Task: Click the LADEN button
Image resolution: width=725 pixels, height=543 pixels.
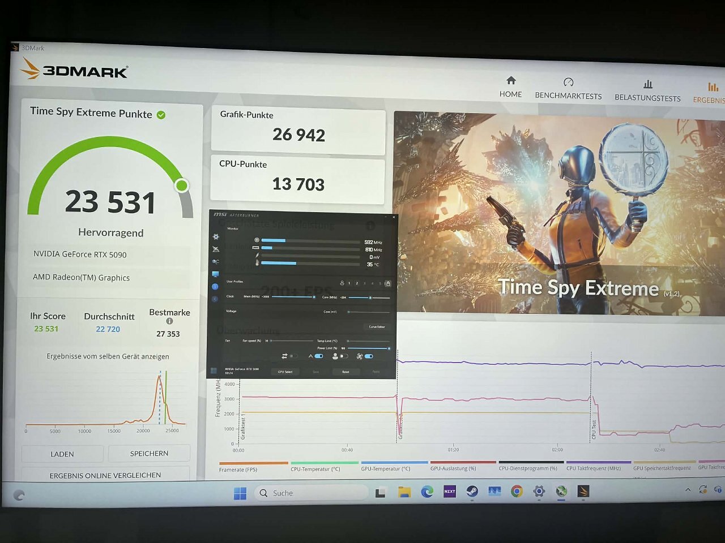Action: point(62,454)
